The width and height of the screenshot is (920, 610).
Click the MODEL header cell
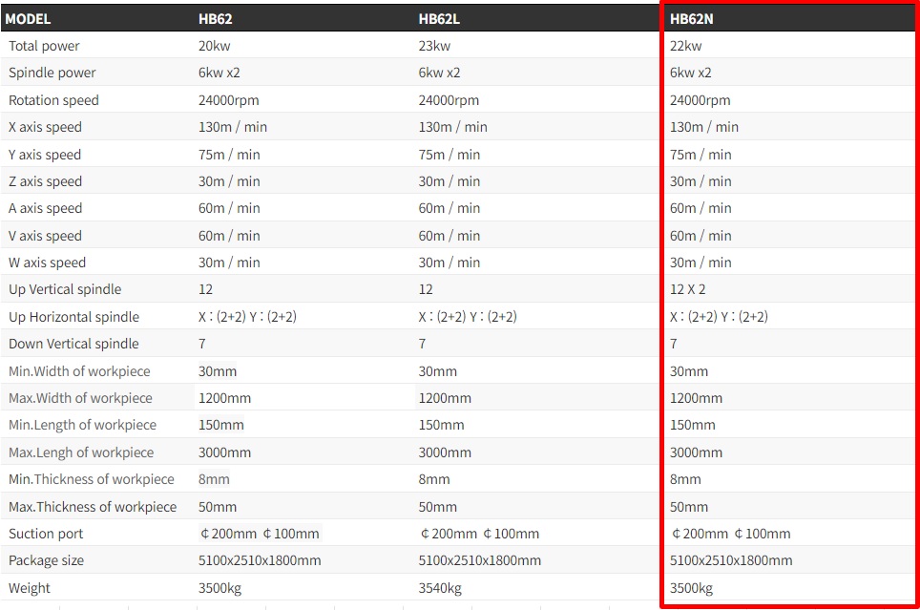pos(29,18)
